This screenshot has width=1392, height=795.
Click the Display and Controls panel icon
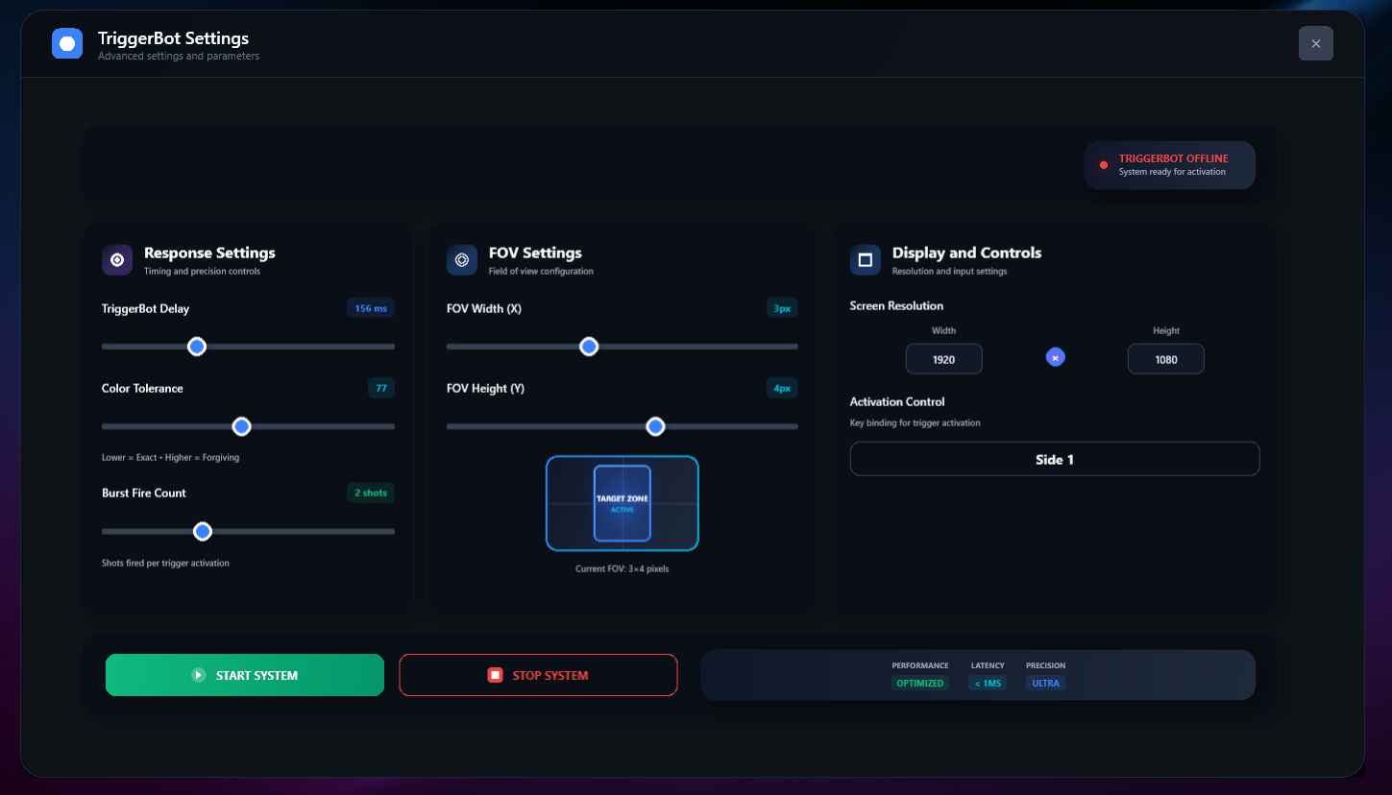pyautogui.click(x=864, y=259)
